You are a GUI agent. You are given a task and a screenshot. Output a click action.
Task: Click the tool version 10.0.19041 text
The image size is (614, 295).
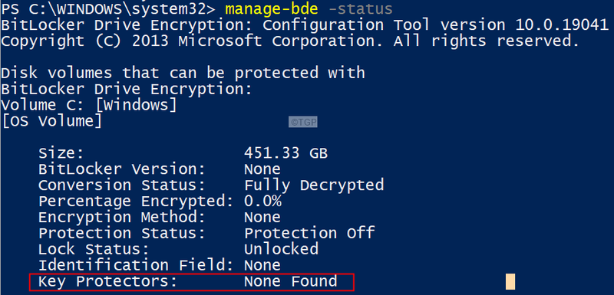point(524,25)
